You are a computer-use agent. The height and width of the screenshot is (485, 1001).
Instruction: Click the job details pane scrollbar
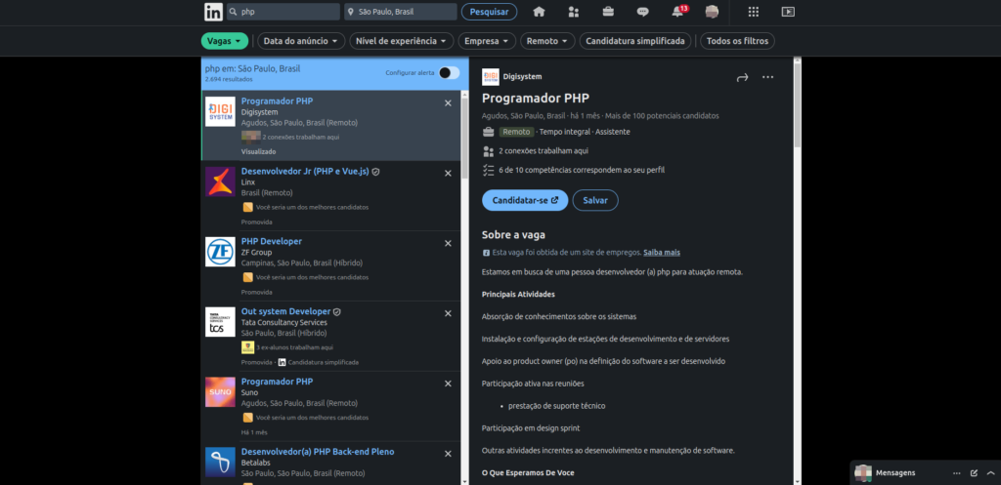[797, 105]
